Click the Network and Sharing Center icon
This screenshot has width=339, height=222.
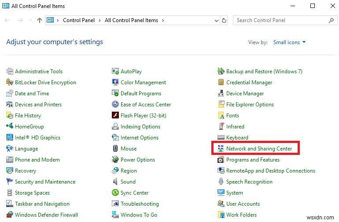(x=221, y=149)
